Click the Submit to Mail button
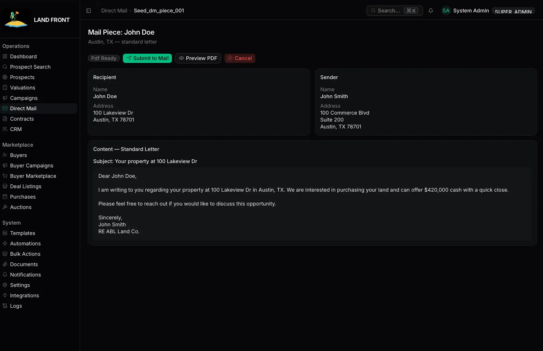This screenshot has width=543, height=351. coord(147,58)
